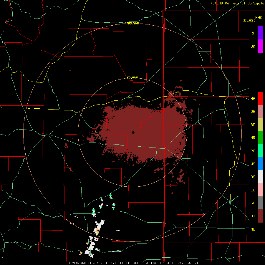Screen dimensions: 265x265
Task: Click the IC legend label
Action: coord(253,190)
